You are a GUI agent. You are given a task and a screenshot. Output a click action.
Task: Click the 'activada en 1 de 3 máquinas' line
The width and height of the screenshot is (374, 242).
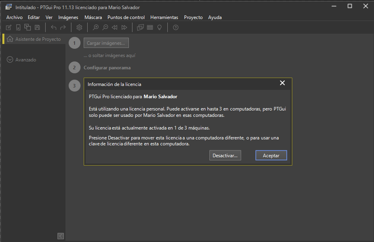click(149, 128)
